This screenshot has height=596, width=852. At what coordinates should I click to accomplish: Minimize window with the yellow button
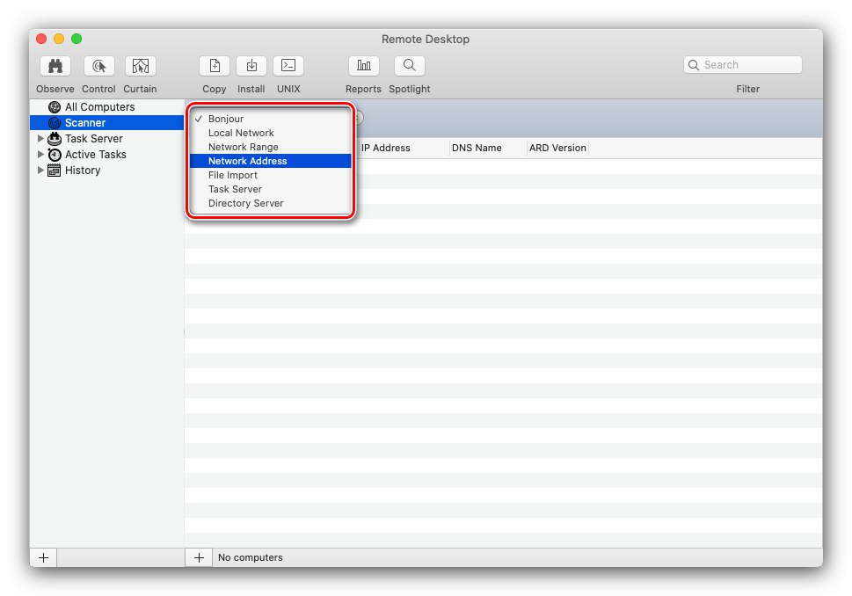pyautogui.click(x=59, y=39)
